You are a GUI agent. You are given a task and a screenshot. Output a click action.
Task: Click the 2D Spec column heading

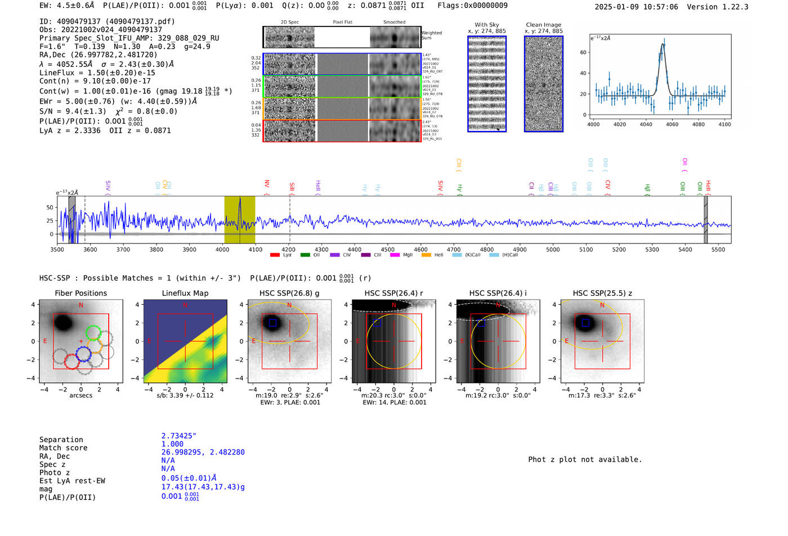pyautogui.click(x=290, y=22)
